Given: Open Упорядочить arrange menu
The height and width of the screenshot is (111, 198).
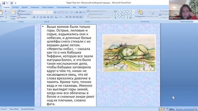Looking at the screenshot, I should pos(140,14).
